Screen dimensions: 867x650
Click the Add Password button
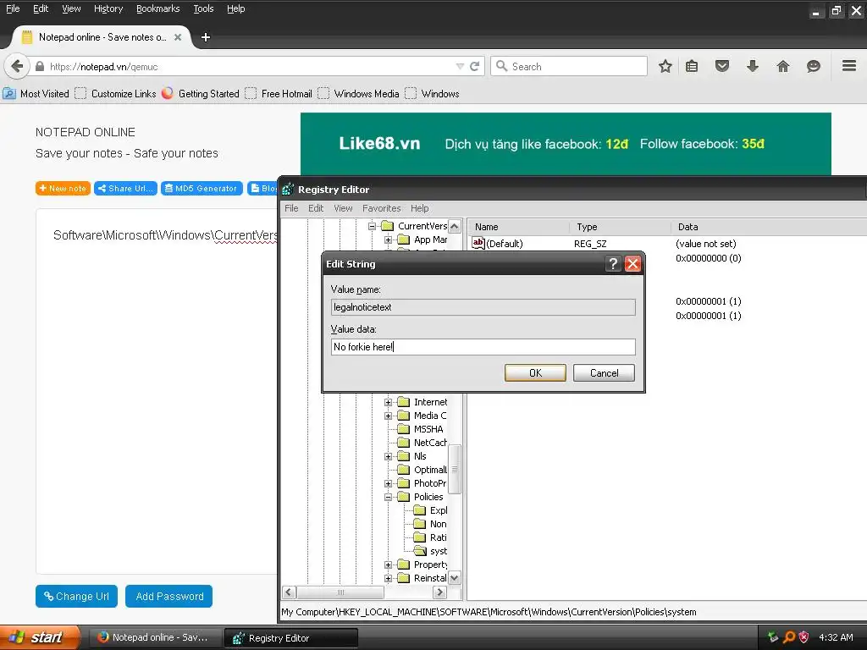pyautogui.click(x=169, y=597)
